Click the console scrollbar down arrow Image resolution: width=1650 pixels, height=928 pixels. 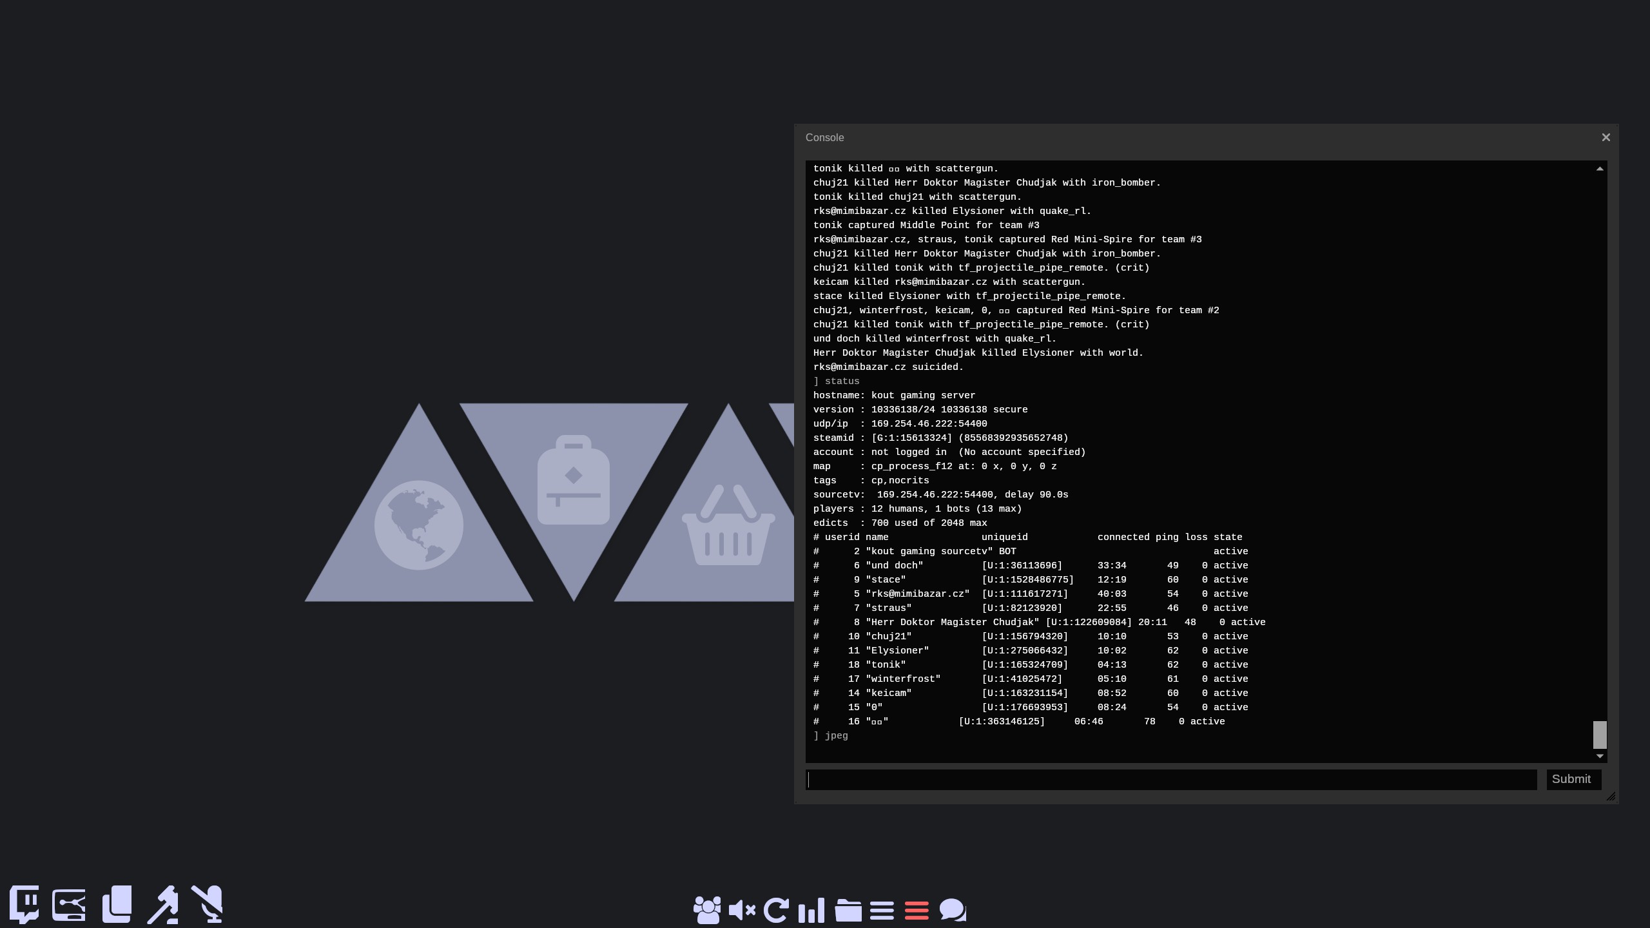point(1600,756)
